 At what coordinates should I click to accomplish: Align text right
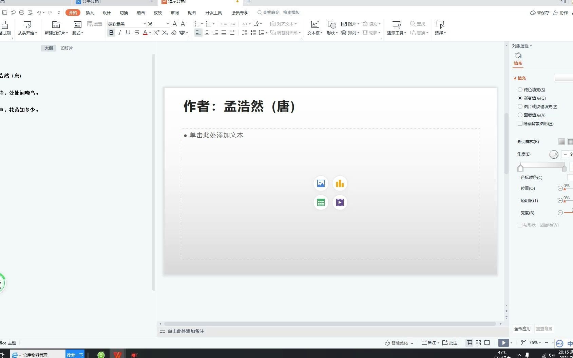coord(215,33)
